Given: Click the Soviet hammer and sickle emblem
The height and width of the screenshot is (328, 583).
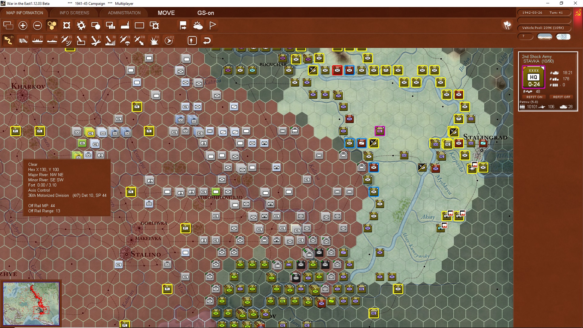Looking at the screenshot, I should (578, 13).
